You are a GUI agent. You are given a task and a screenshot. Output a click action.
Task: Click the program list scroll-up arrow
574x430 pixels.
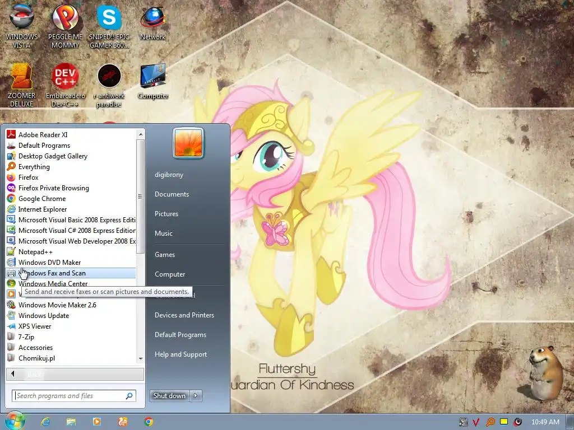(141, 134)
